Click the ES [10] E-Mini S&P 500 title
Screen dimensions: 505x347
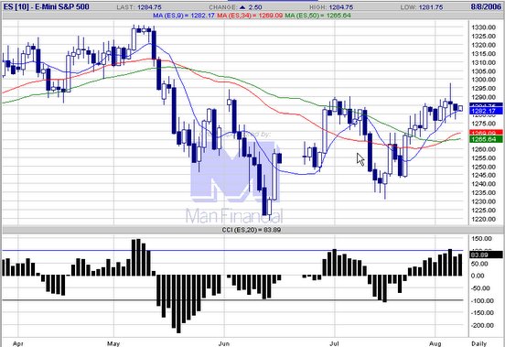(47, 6)
